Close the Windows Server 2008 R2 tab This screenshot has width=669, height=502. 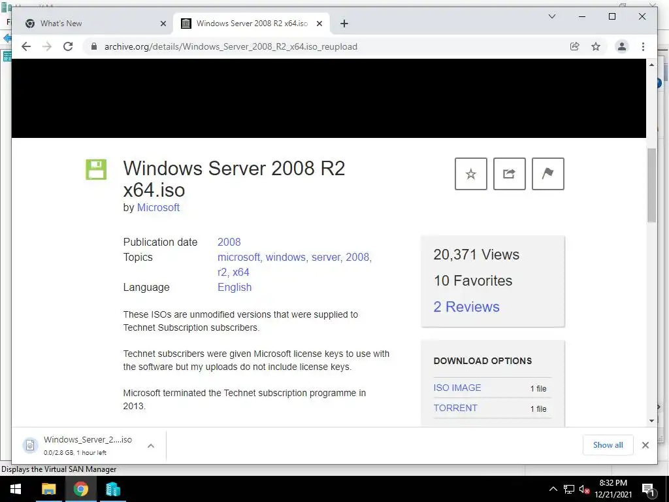click(x=319, y=24)
